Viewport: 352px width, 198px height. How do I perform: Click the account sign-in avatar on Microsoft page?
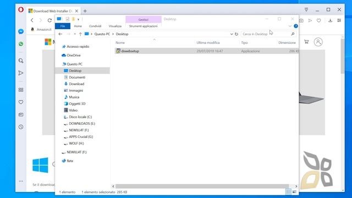tap(318, 42)
